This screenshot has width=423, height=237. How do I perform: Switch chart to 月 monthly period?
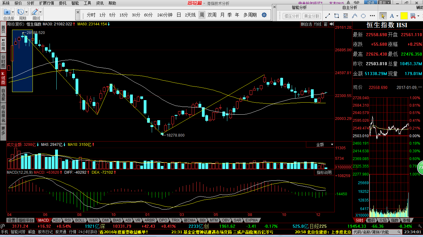pyautogui.click(x=222, y=15)
